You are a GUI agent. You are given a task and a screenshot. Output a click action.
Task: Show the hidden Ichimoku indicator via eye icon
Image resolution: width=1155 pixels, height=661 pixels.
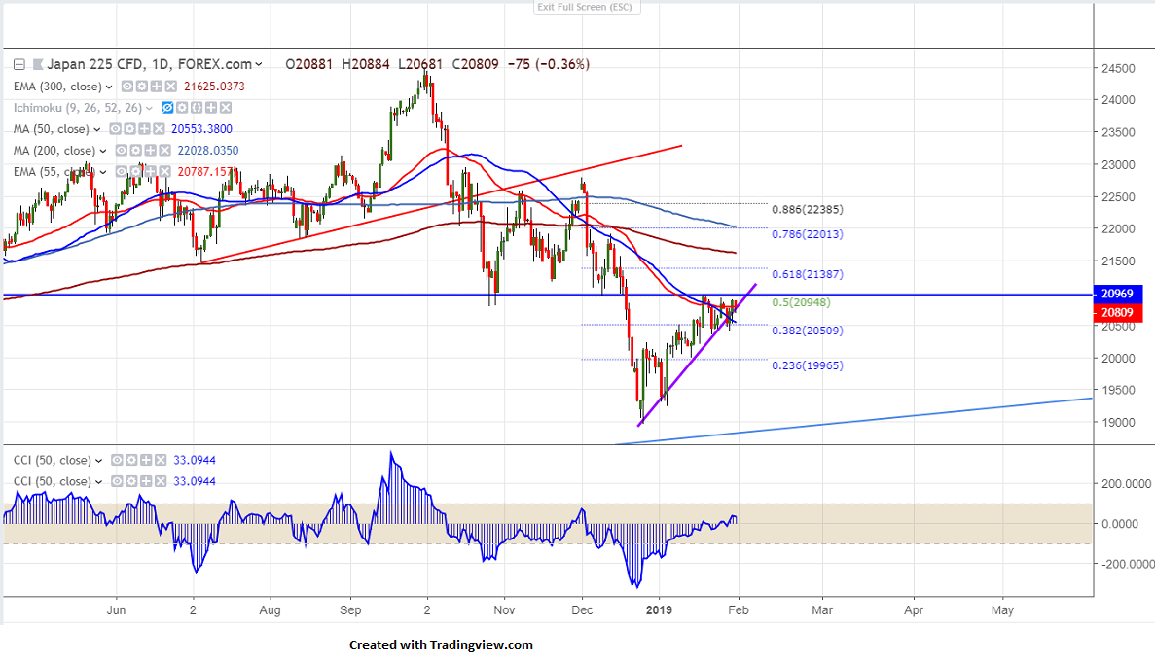(167, 108)
